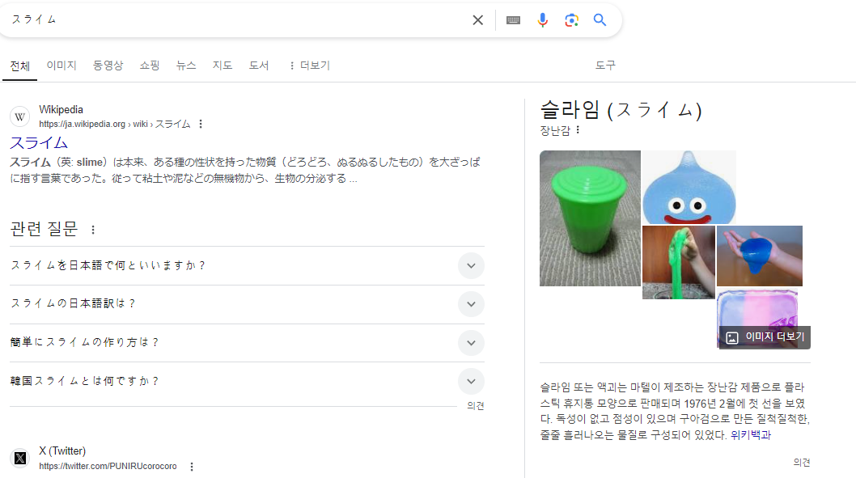Expand the question 韓国スライムとは何ですか？
856x478 pixels.
tap(471, 381)
